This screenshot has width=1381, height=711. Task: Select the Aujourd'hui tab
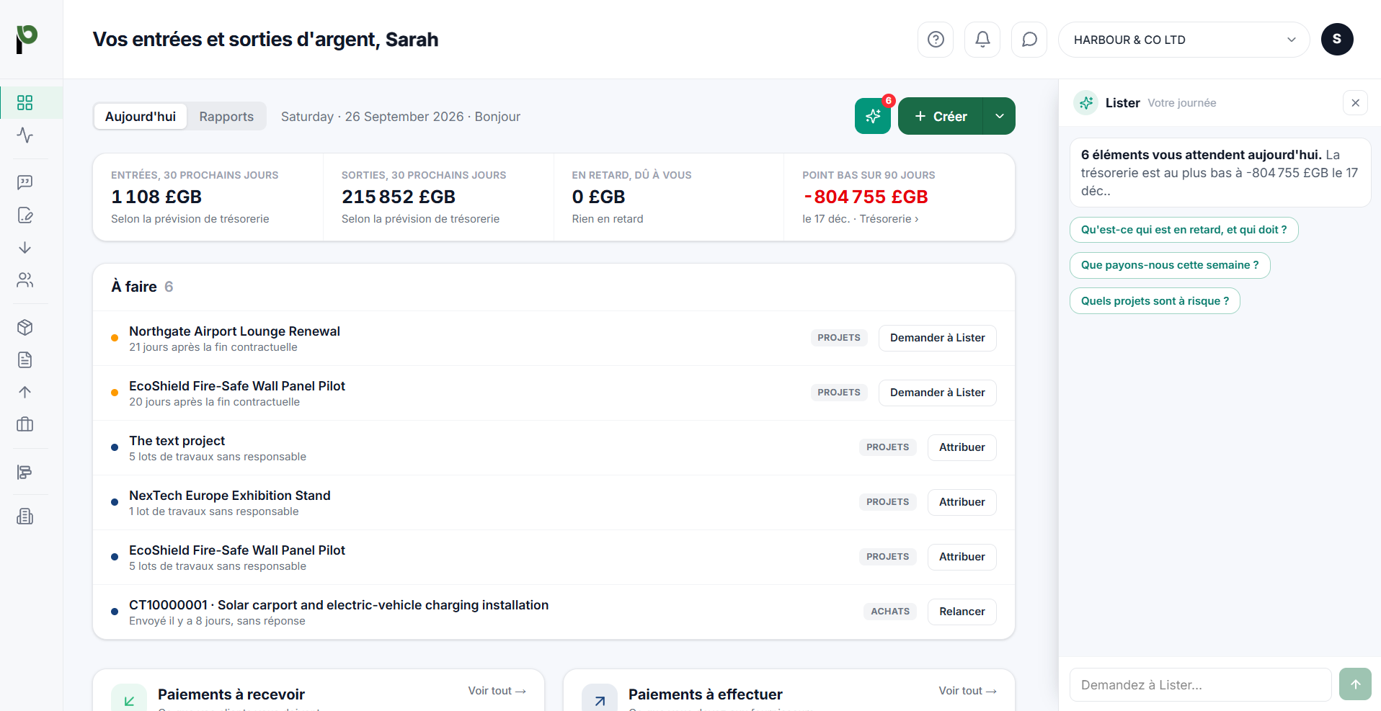(x=141, y=117)
